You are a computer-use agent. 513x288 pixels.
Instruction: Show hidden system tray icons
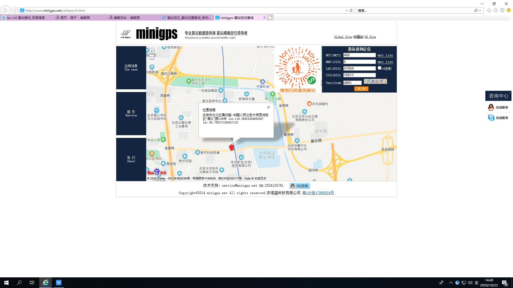[451, 283]
